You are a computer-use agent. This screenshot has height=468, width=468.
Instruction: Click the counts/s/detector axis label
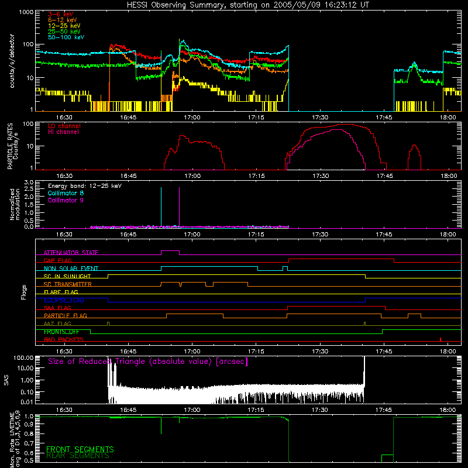pos(12,61)
